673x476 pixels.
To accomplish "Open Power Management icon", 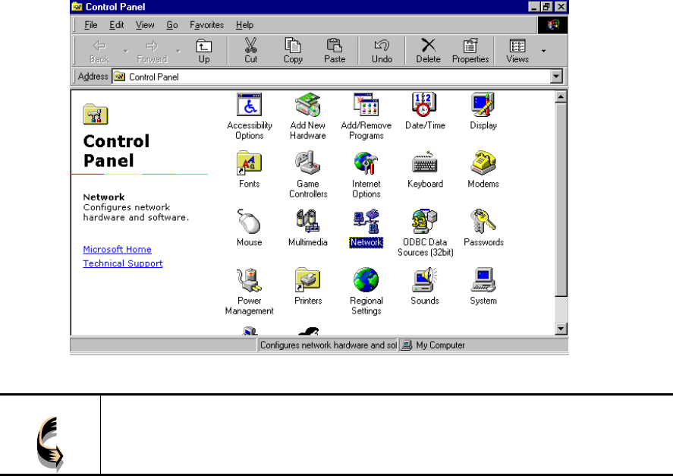I will 250,292.
